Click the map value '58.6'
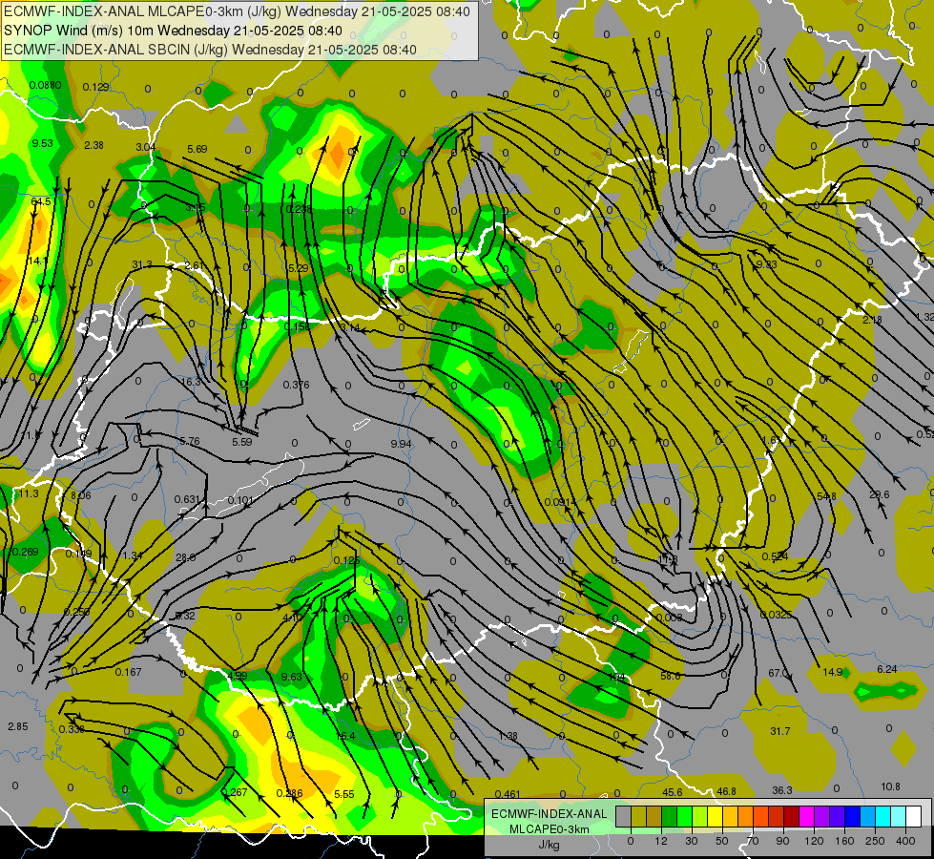 671,676
